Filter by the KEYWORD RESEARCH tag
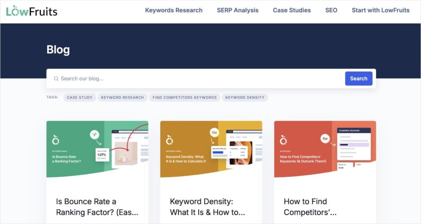 point(123,98)
